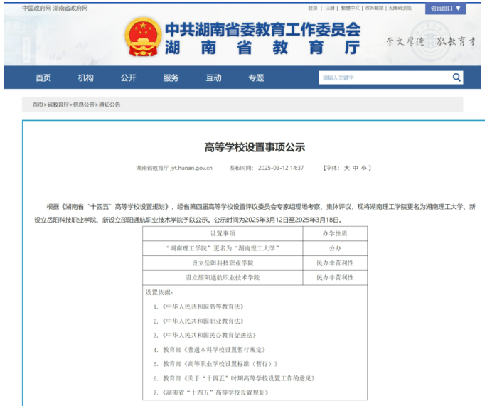Open the 互动 navigation item
This screenshot has height=406, width=497.
pyautogui.click(x=213, y=78)
